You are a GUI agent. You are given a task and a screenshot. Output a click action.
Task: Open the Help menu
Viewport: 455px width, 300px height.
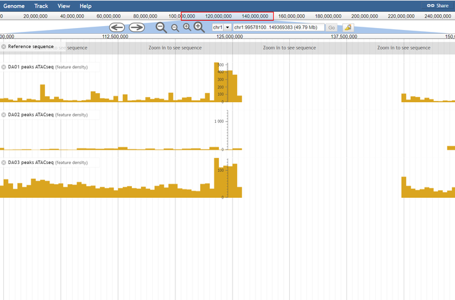[x=85, y=5]
